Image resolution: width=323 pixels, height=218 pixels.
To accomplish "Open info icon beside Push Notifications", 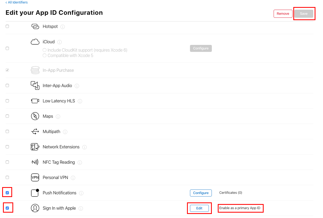I will (x=81, y=193).
